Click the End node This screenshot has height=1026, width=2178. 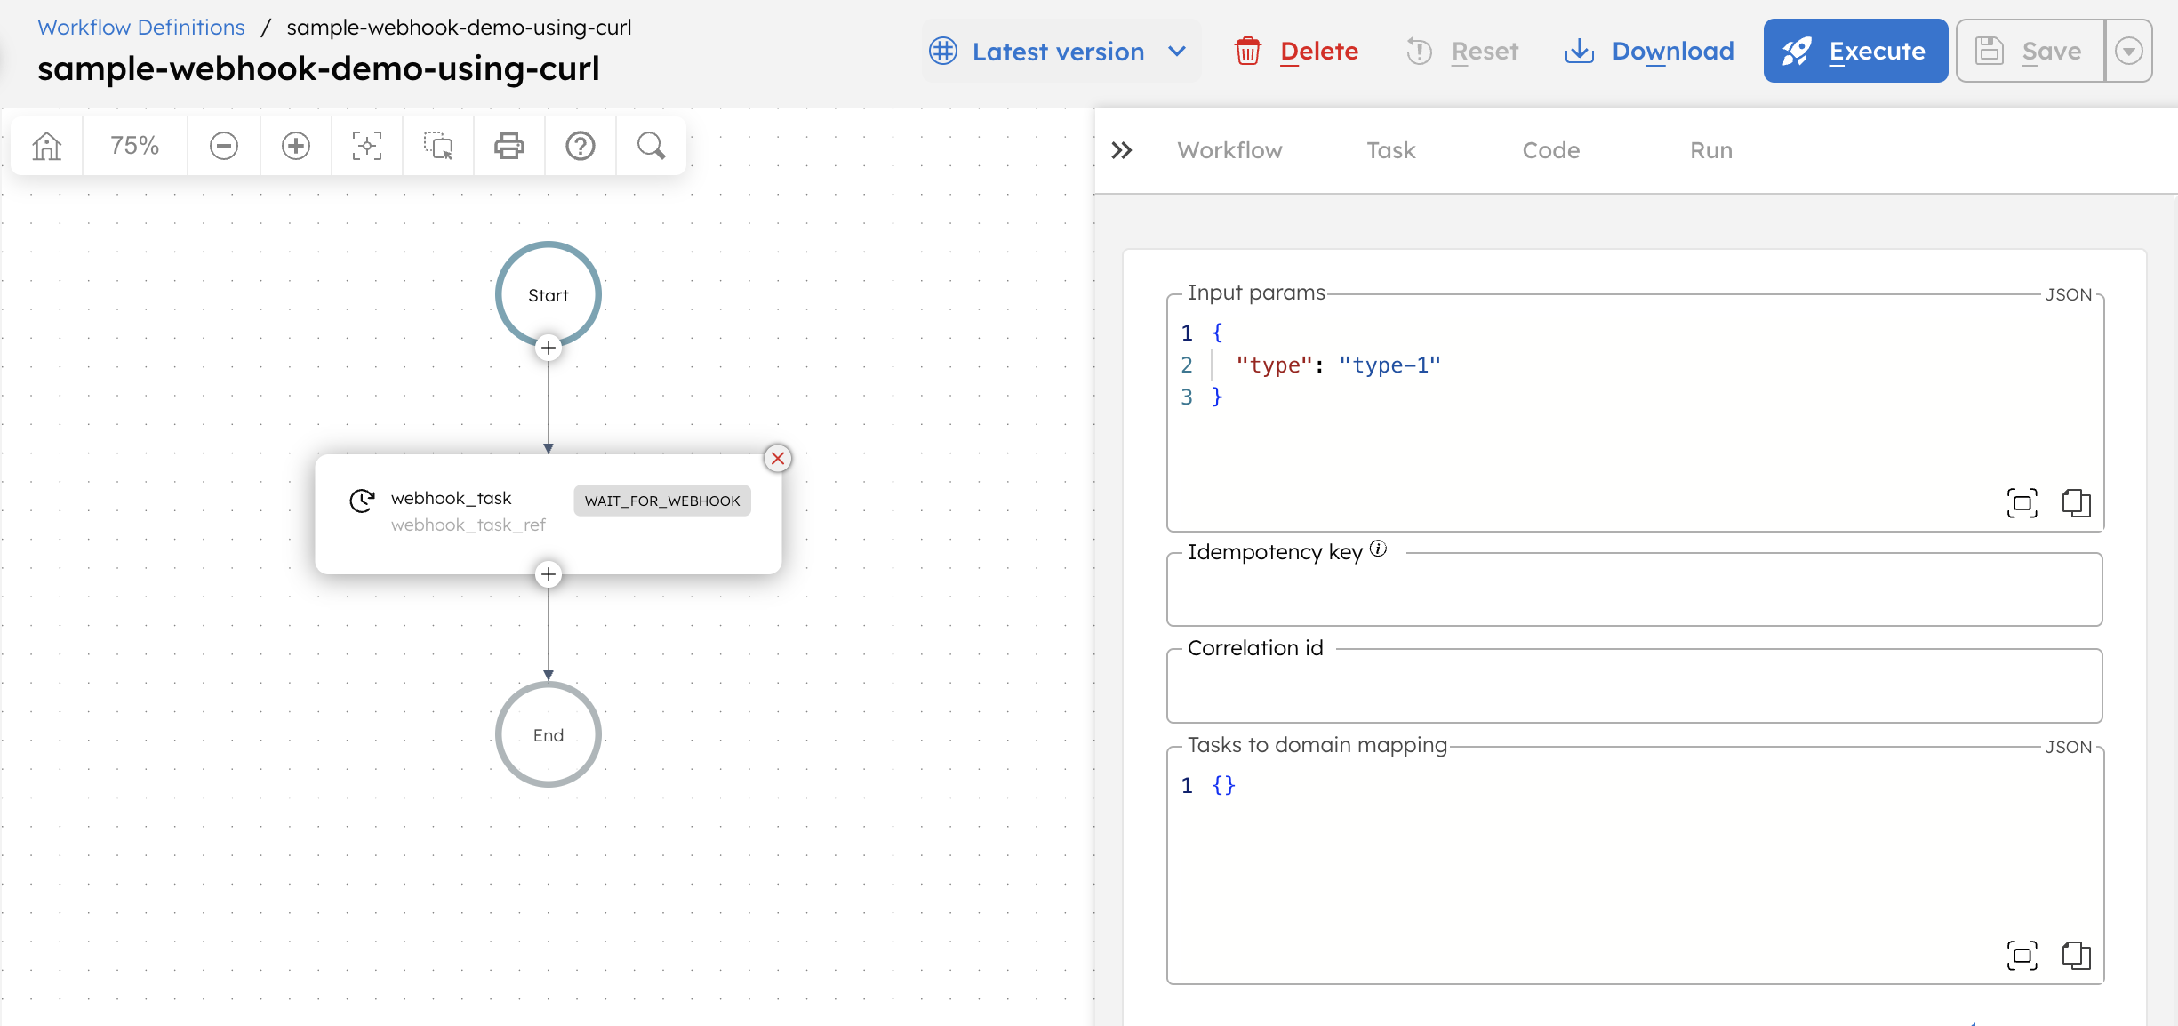(x=549, y=734)
